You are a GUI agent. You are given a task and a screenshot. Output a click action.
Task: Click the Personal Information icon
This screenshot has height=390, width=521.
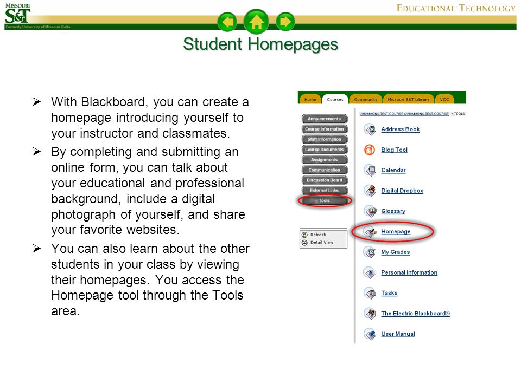click(x=370, y=272)
